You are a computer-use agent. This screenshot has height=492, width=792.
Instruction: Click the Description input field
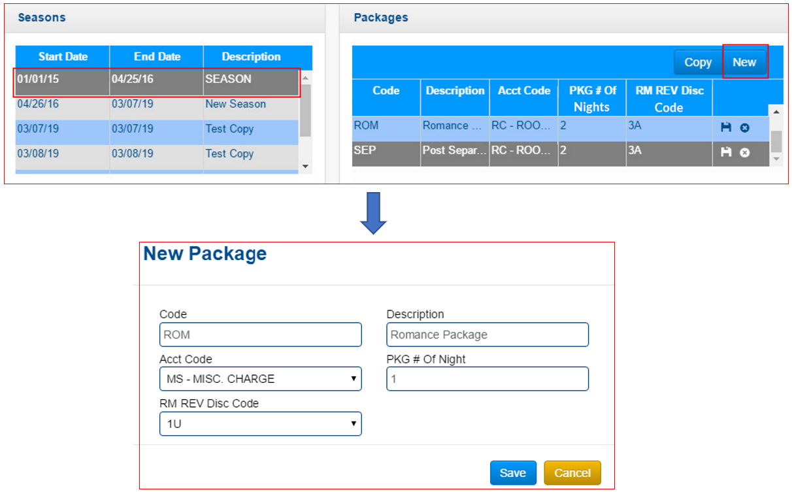tap(487, 335)
